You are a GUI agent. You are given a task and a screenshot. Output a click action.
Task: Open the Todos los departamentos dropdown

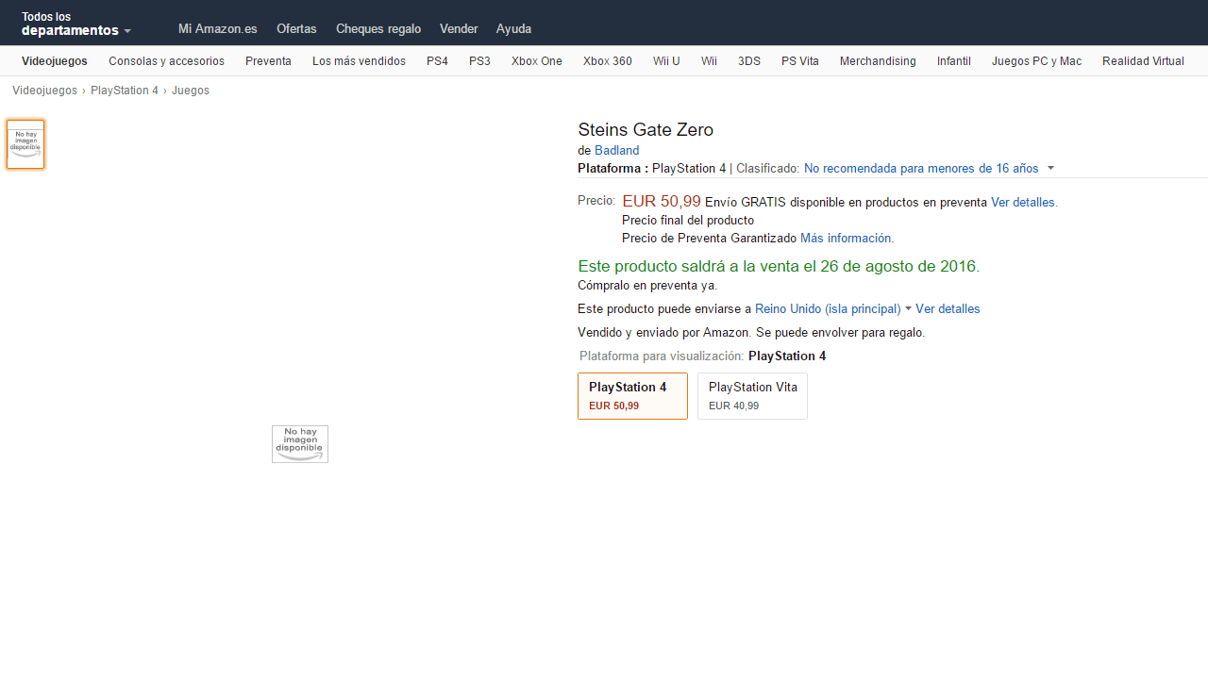coord(75,24)
